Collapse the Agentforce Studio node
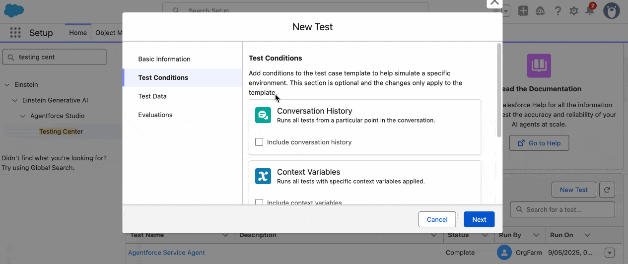This screenshot has width=628, height=264. click(23, 116)
